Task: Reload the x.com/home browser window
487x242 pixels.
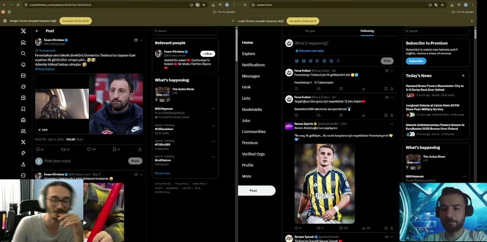Action: [245, 5]
